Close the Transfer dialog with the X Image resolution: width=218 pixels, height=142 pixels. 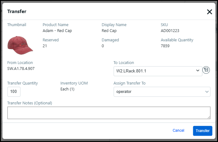point(209,12)
